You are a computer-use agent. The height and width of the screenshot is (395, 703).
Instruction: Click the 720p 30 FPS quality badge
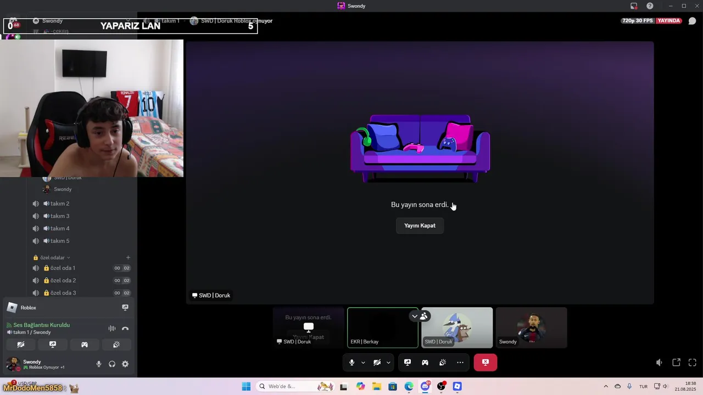click(637, 21)
